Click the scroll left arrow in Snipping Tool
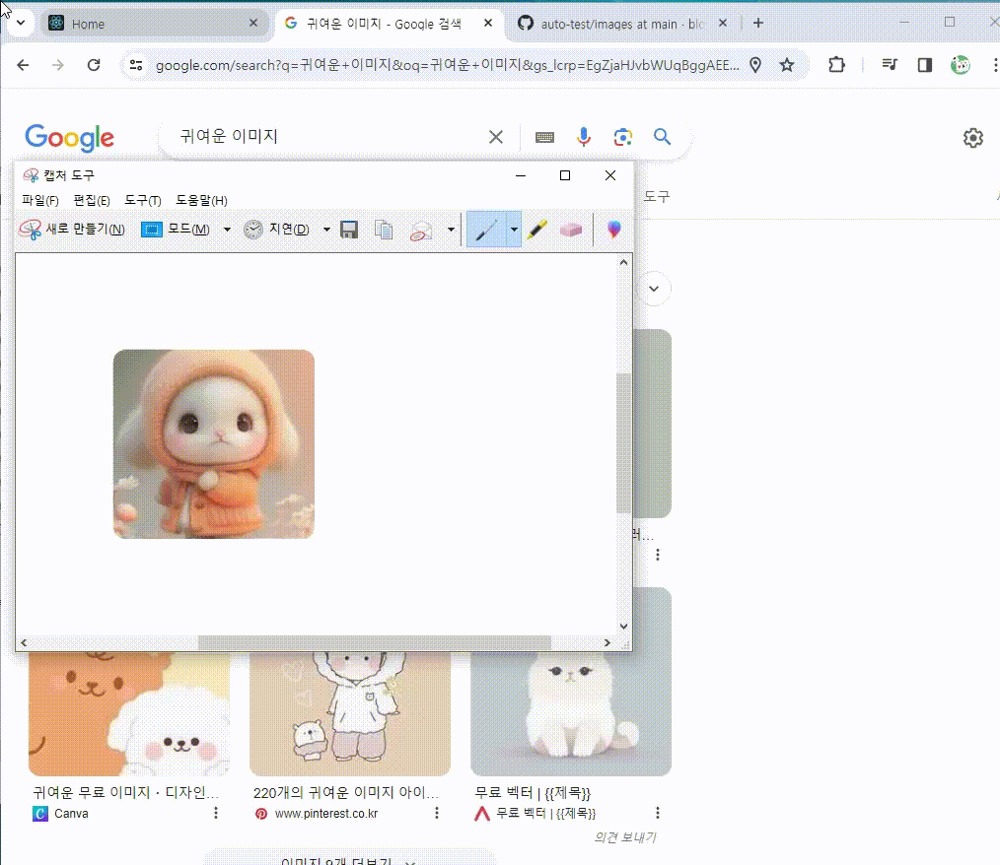Image resolution: width=1000 pixels, height=865 pixels. tap(24, 642)
